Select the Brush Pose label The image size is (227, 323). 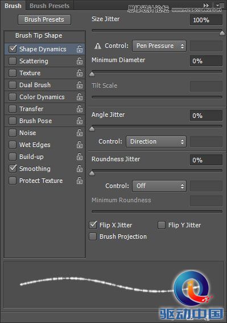(x=36, y=121)
